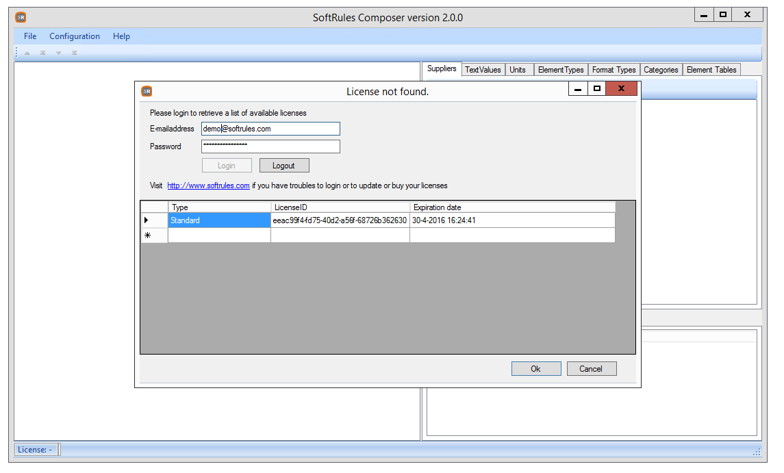This screenshot has width=784, height=473.
Task: Focus the Password input field
Action: (270, 146)
